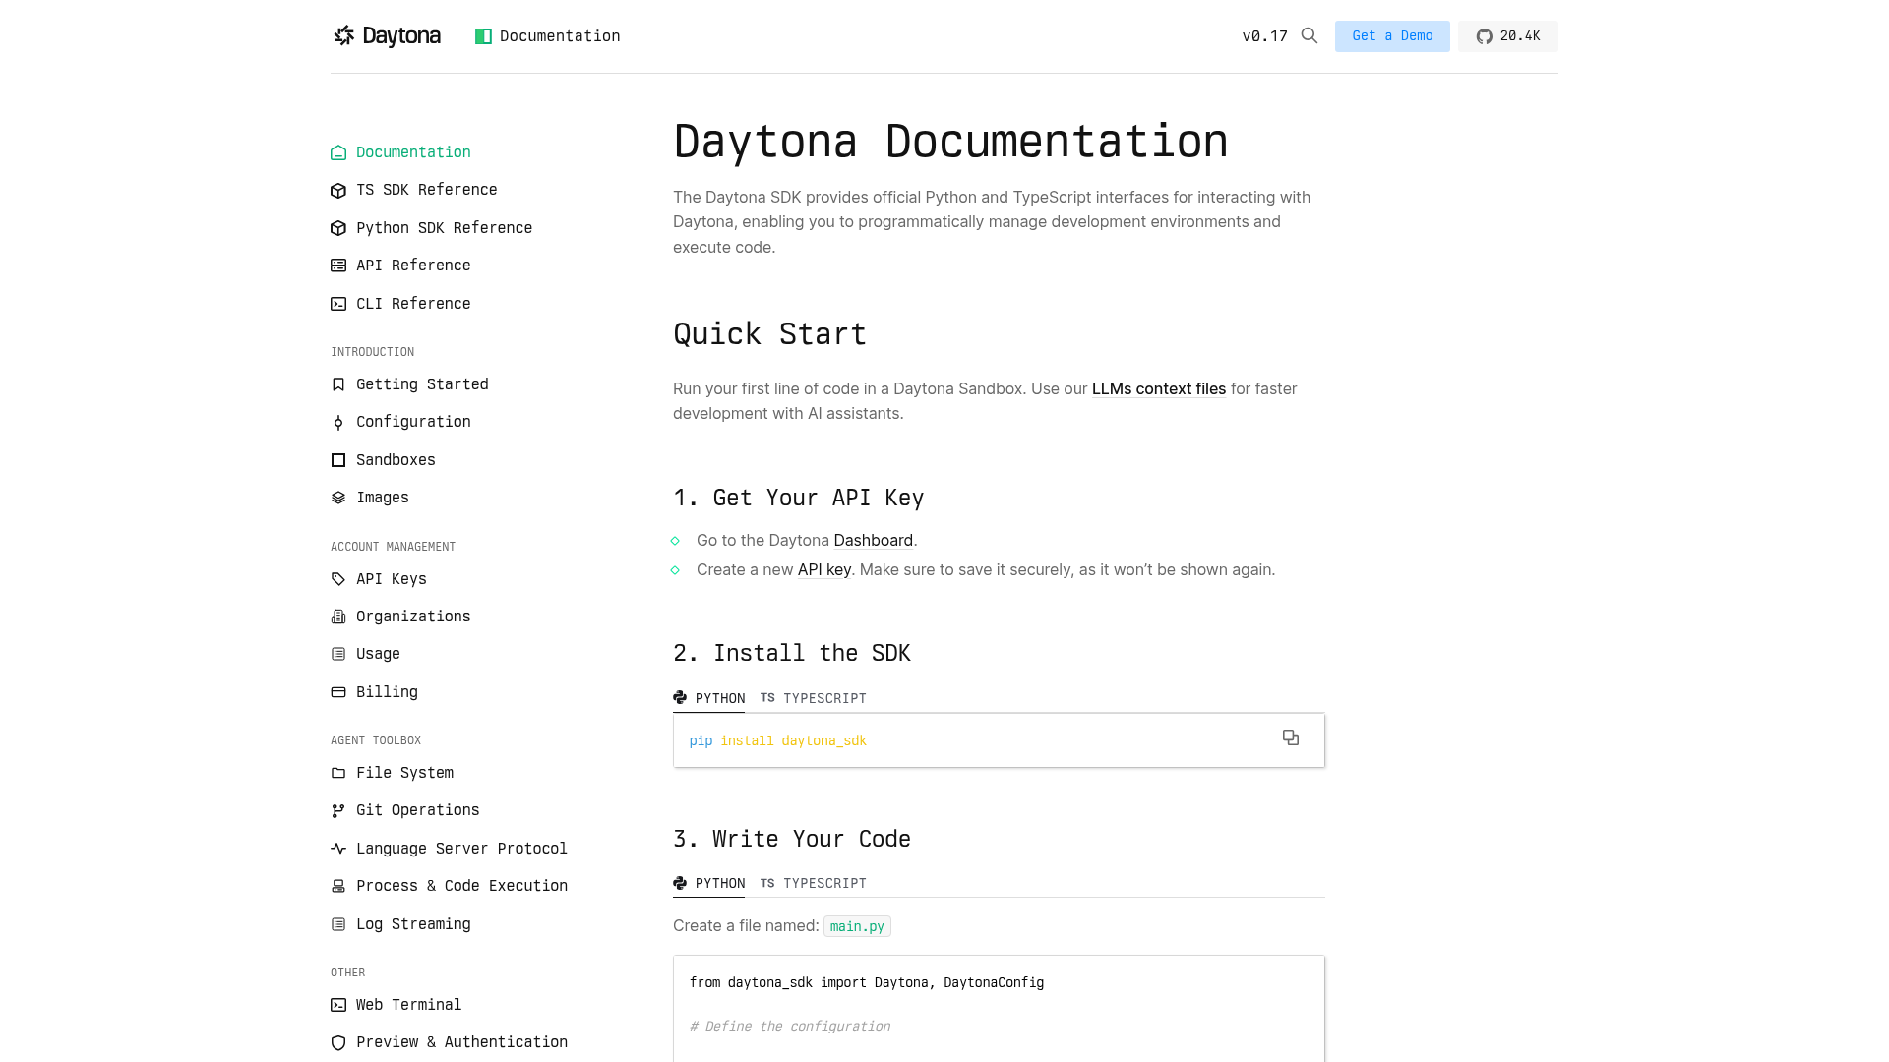The image size is (1889, 1062).
Task: Open the Log Streaming page
Action: tap(413, 924)
